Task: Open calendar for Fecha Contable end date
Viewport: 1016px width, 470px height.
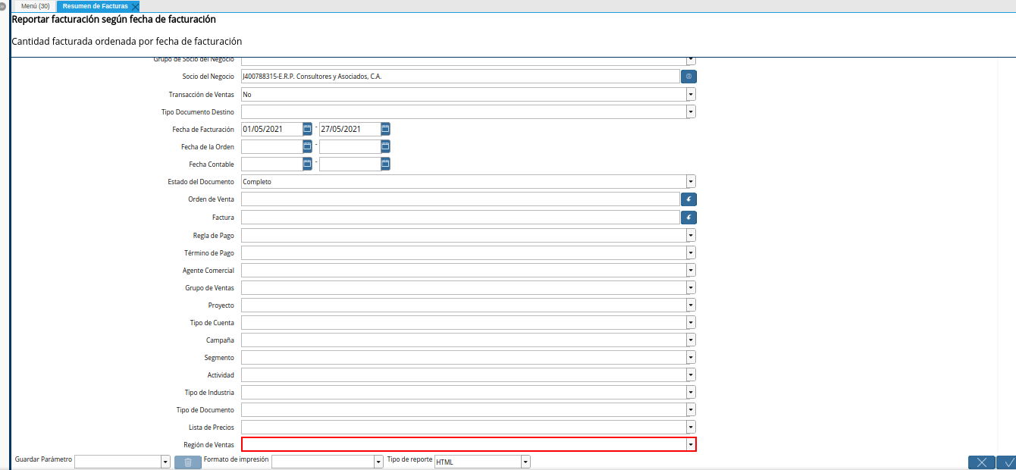Action: [x=385, y=164]
